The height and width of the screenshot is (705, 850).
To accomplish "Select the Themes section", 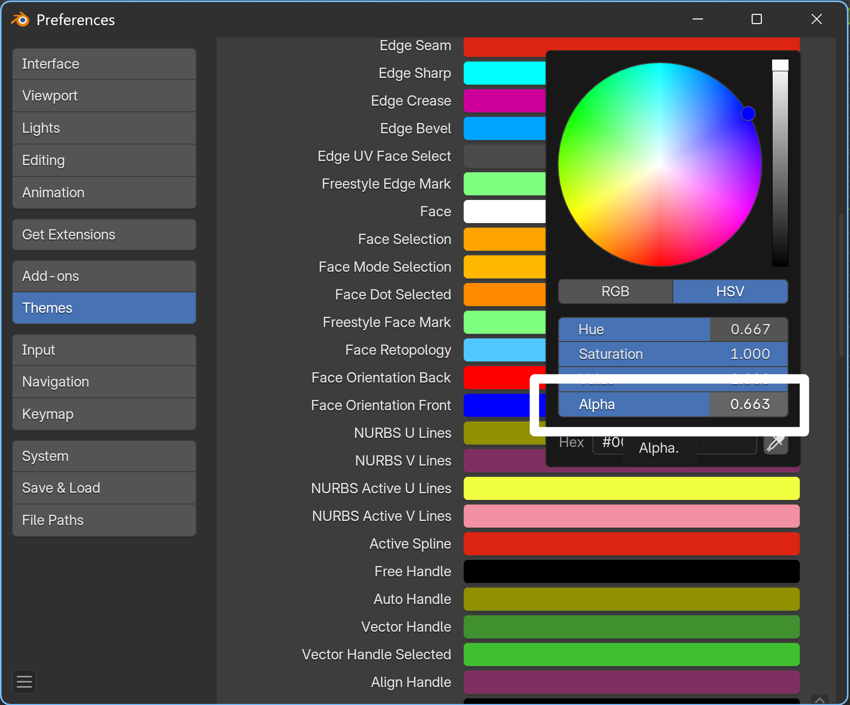I will [105, 308].
